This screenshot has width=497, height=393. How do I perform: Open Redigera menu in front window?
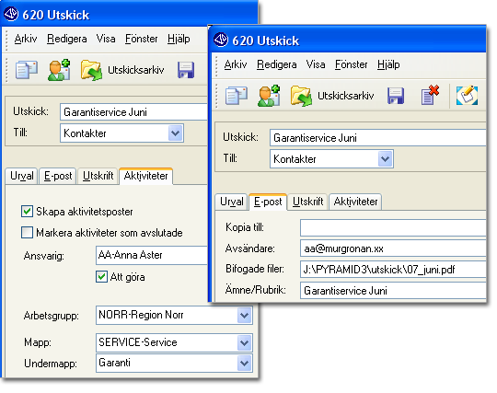277,64
